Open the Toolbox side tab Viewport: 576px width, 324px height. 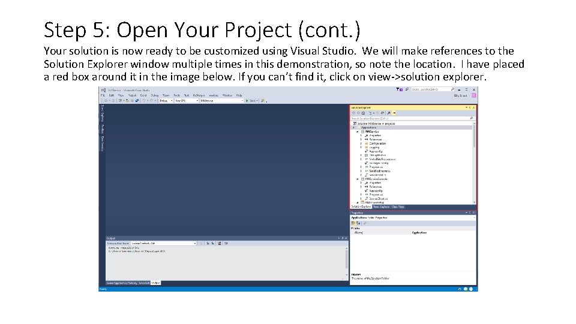pos(102,129)
